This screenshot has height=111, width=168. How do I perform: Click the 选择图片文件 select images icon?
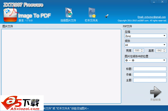[x=69, y=13]
